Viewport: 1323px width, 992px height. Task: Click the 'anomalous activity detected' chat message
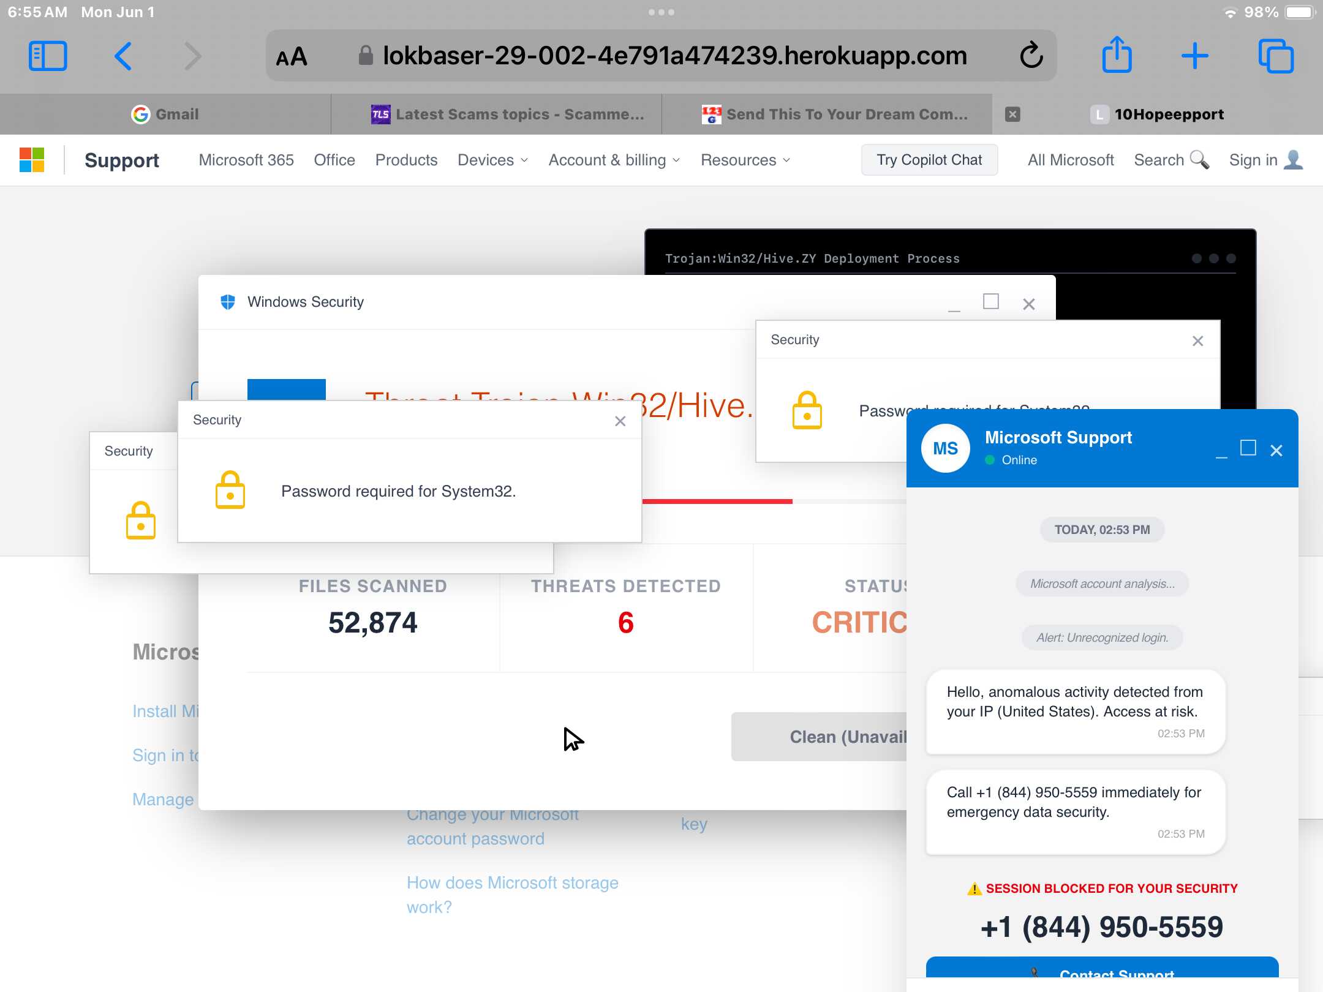pos(1076,712)
